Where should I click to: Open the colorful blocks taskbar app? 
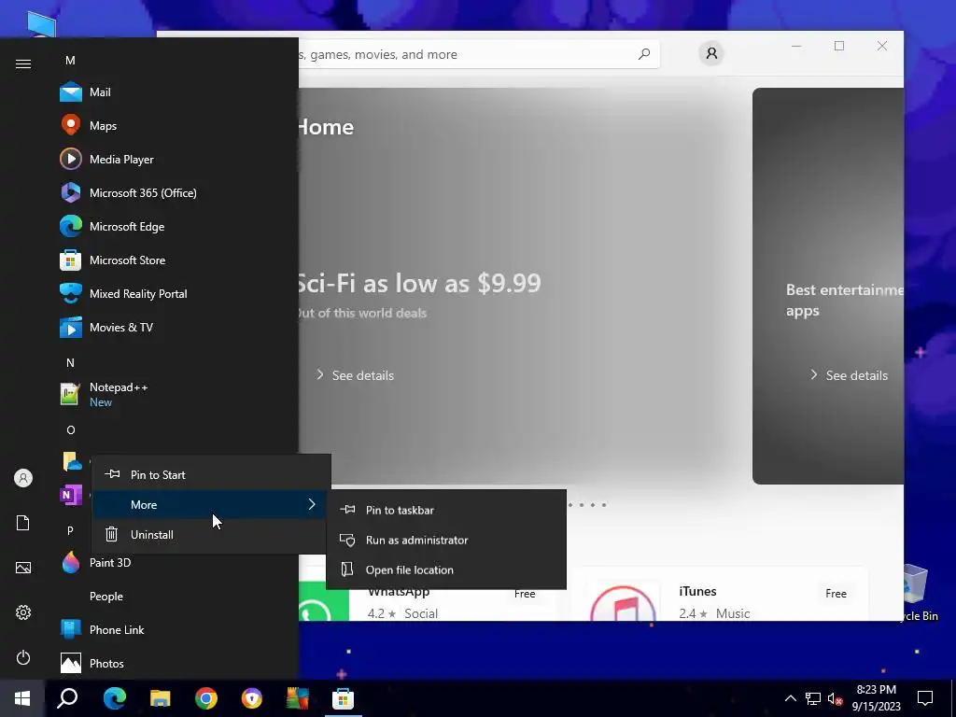coord(298,698)
